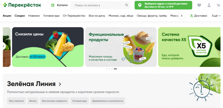This screenshot has height=108, width=223.
Task: Select the second carousel dot
Action: coord(109,69)
